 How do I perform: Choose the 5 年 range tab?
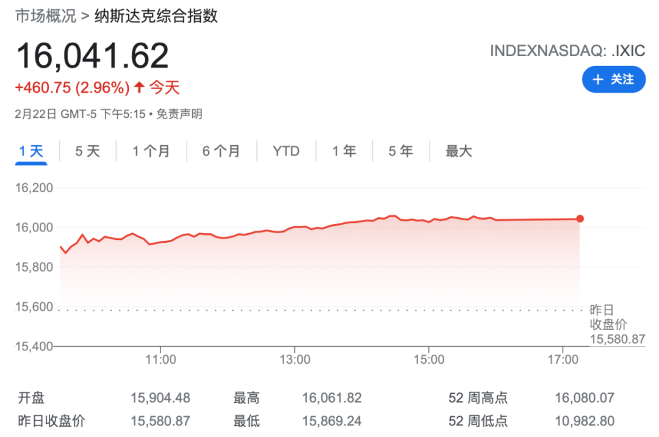click(400, 151)
